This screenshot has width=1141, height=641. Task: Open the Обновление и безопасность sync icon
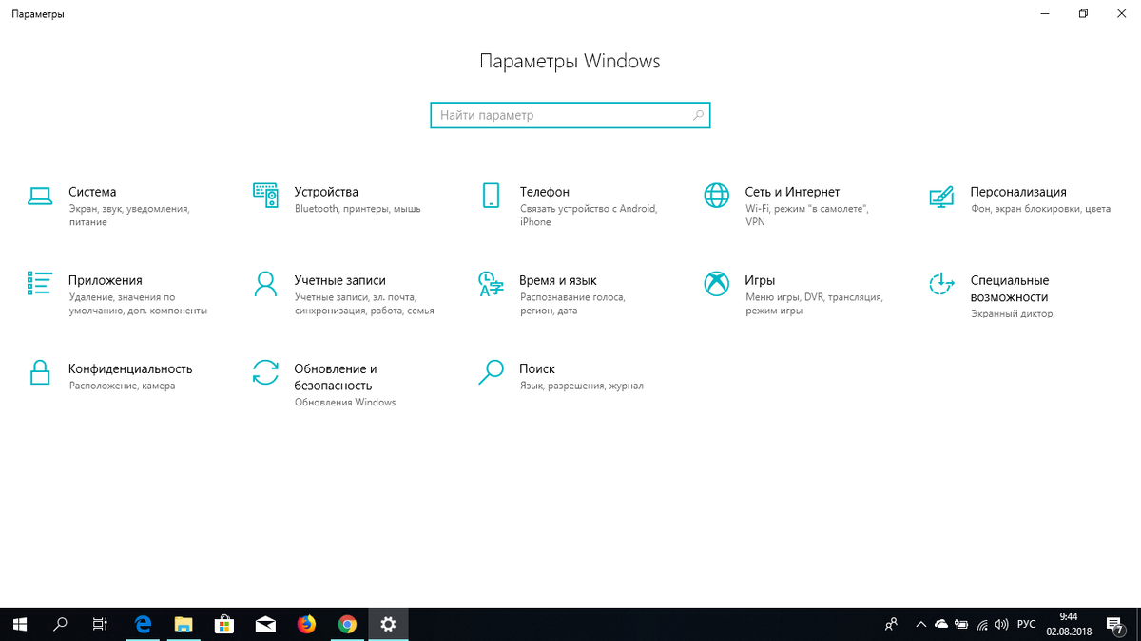pos(265,372)
